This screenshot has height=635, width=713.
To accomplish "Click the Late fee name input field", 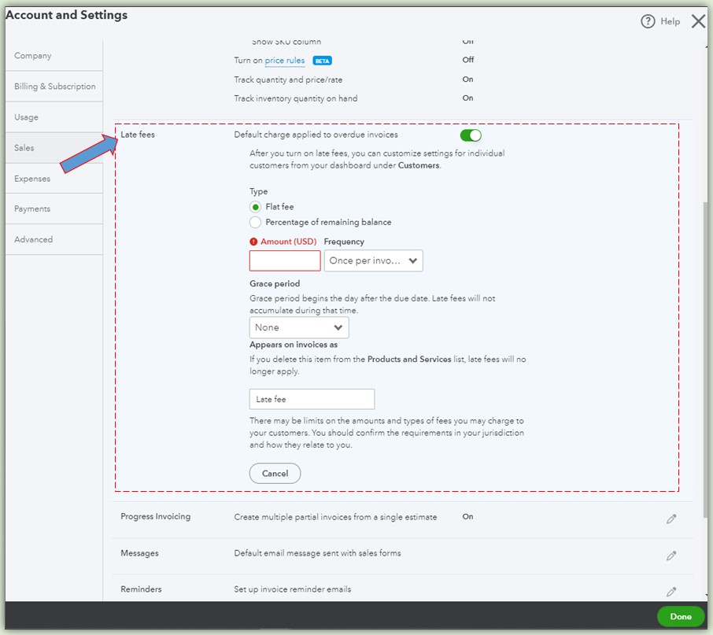I will [312, 399].
